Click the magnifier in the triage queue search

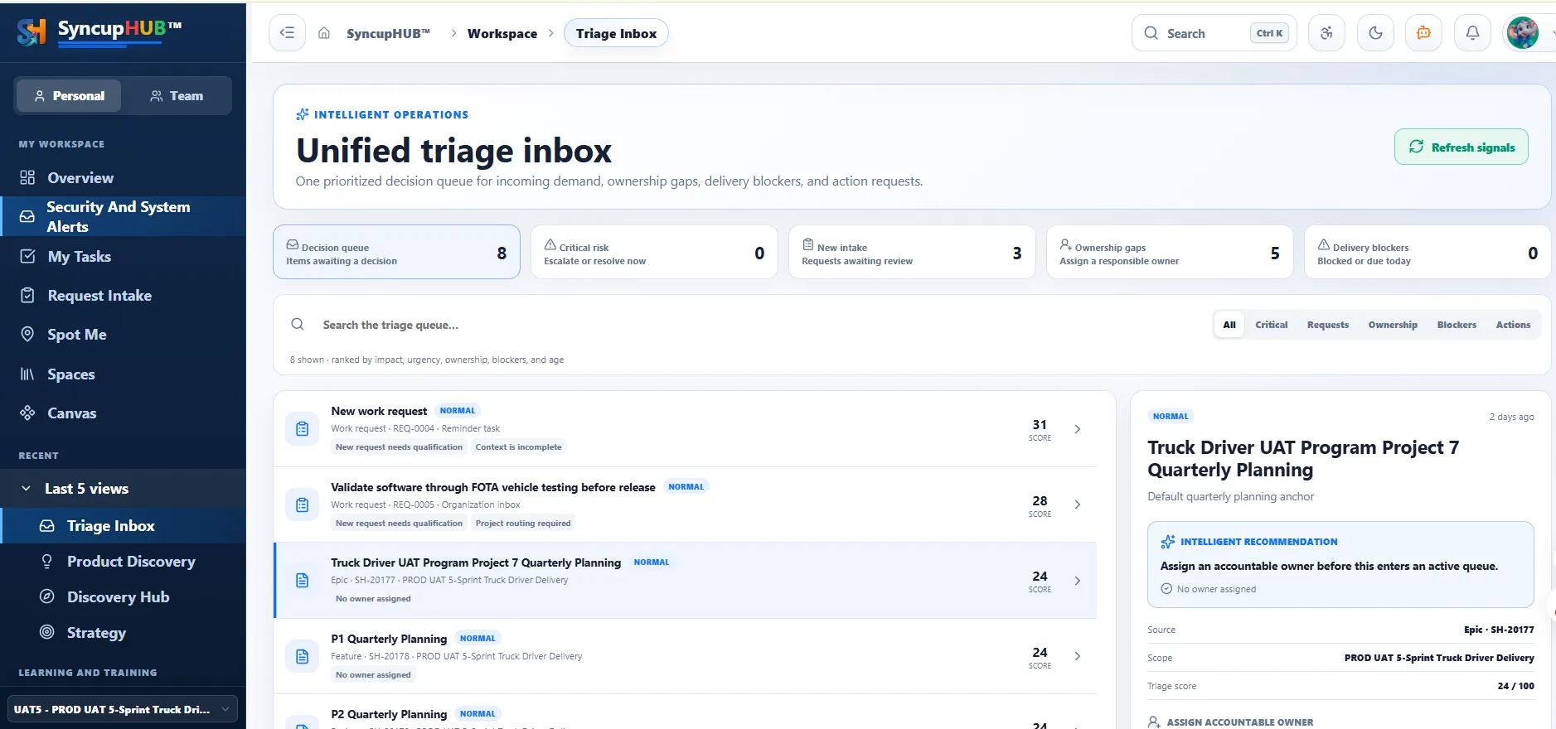point(298,324)
